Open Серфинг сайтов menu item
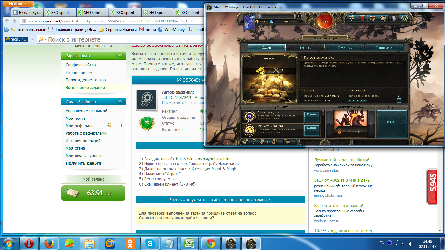 point(81,65)
